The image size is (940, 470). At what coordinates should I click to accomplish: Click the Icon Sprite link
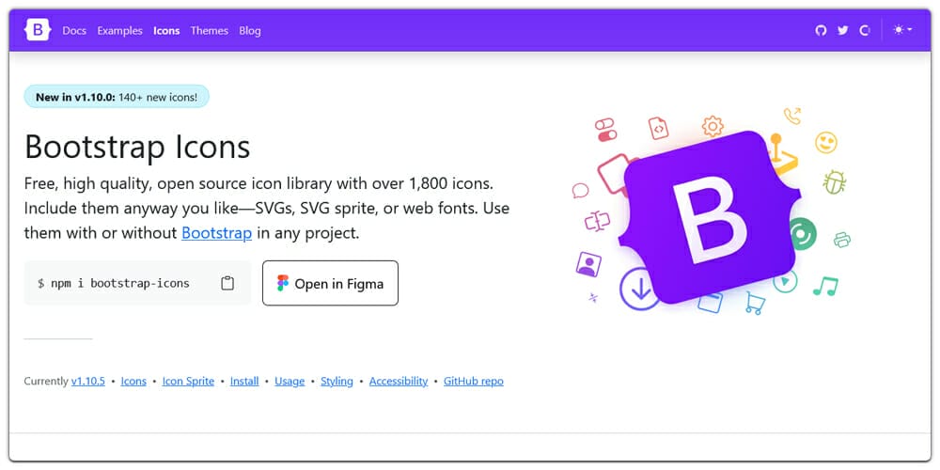[x=188, y=381]
